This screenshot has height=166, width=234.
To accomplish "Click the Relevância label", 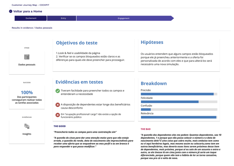I will tap(147, 114).
